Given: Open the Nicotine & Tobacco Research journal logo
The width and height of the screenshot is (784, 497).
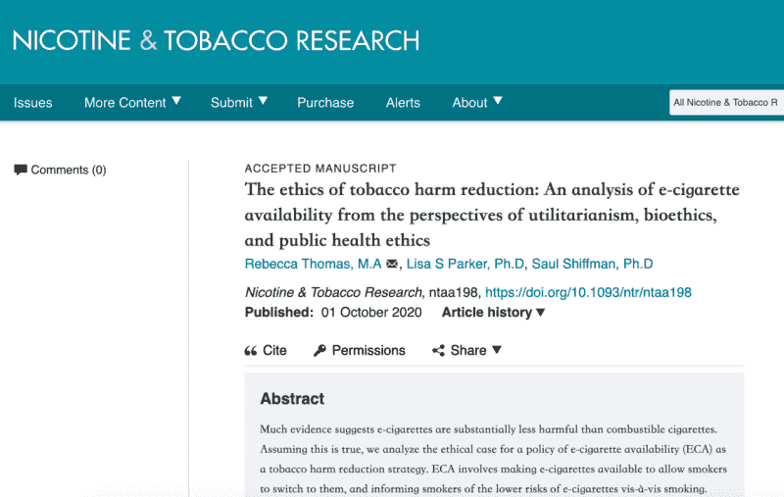Looking at the screenshot, I should tap(216, 40).
